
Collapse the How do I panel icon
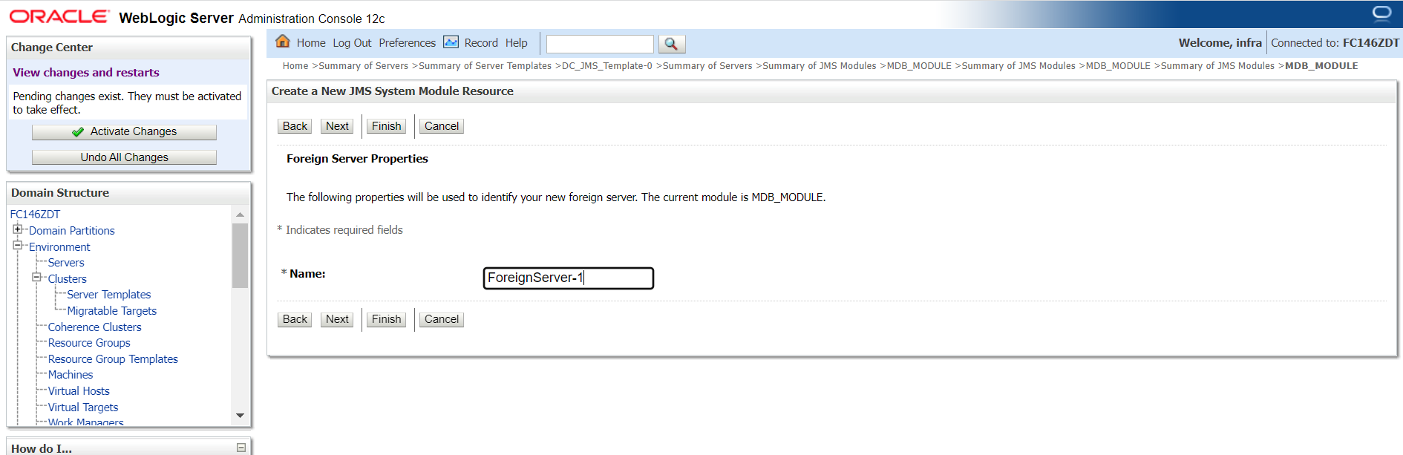(x=241, y=448)
